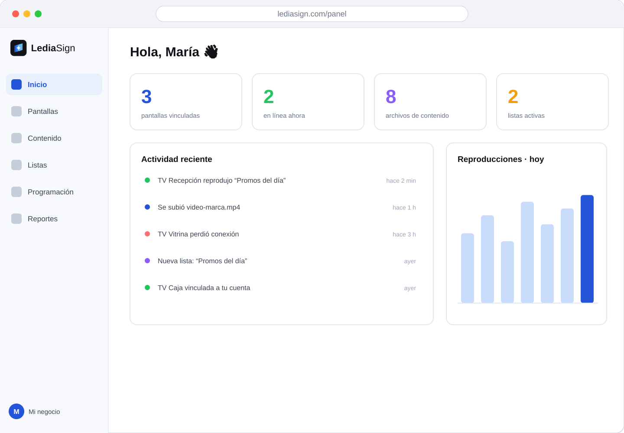This screenshot has width=624, height=433.
Task: Select the dark blue bar in Reproducciones chart
Action: [587, 249]
